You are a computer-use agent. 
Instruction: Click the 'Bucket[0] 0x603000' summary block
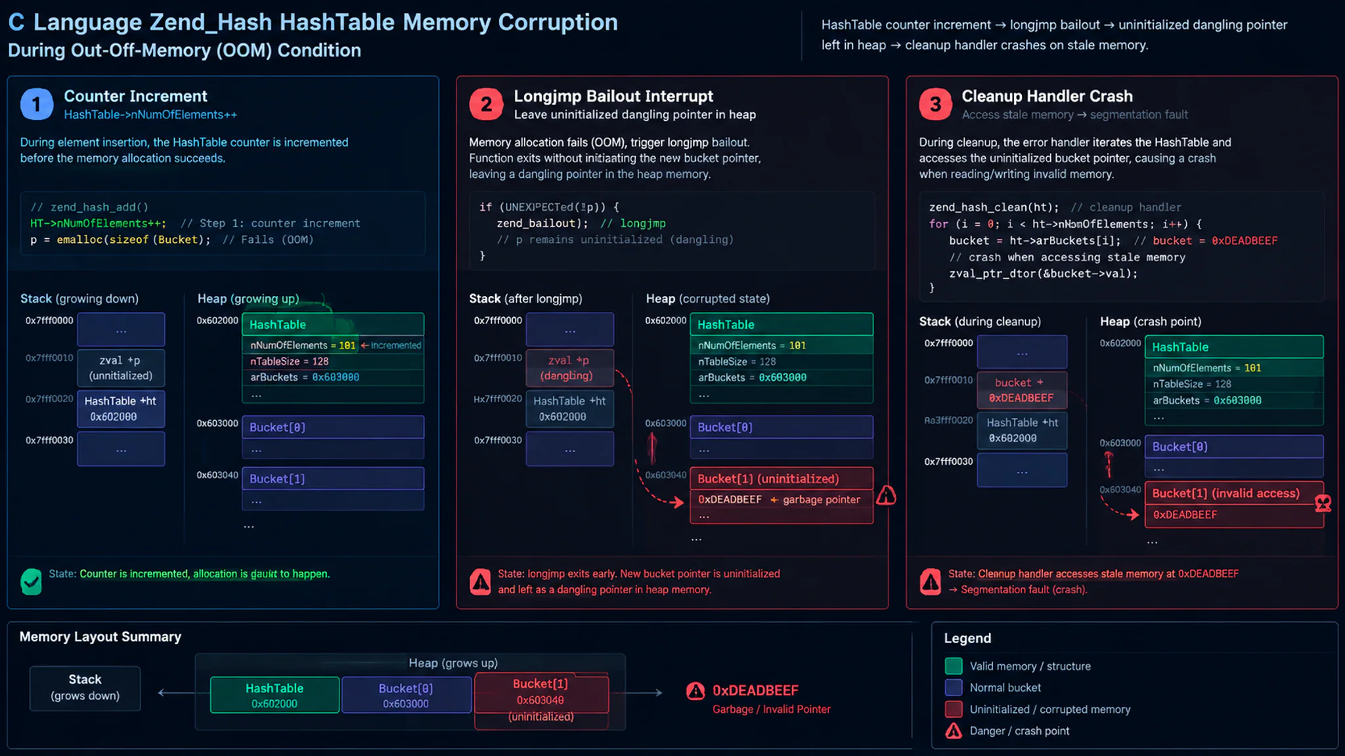tap(406, 695)
